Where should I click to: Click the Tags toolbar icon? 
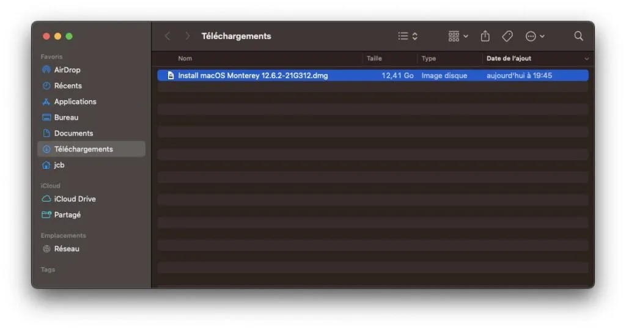[507, 36]
